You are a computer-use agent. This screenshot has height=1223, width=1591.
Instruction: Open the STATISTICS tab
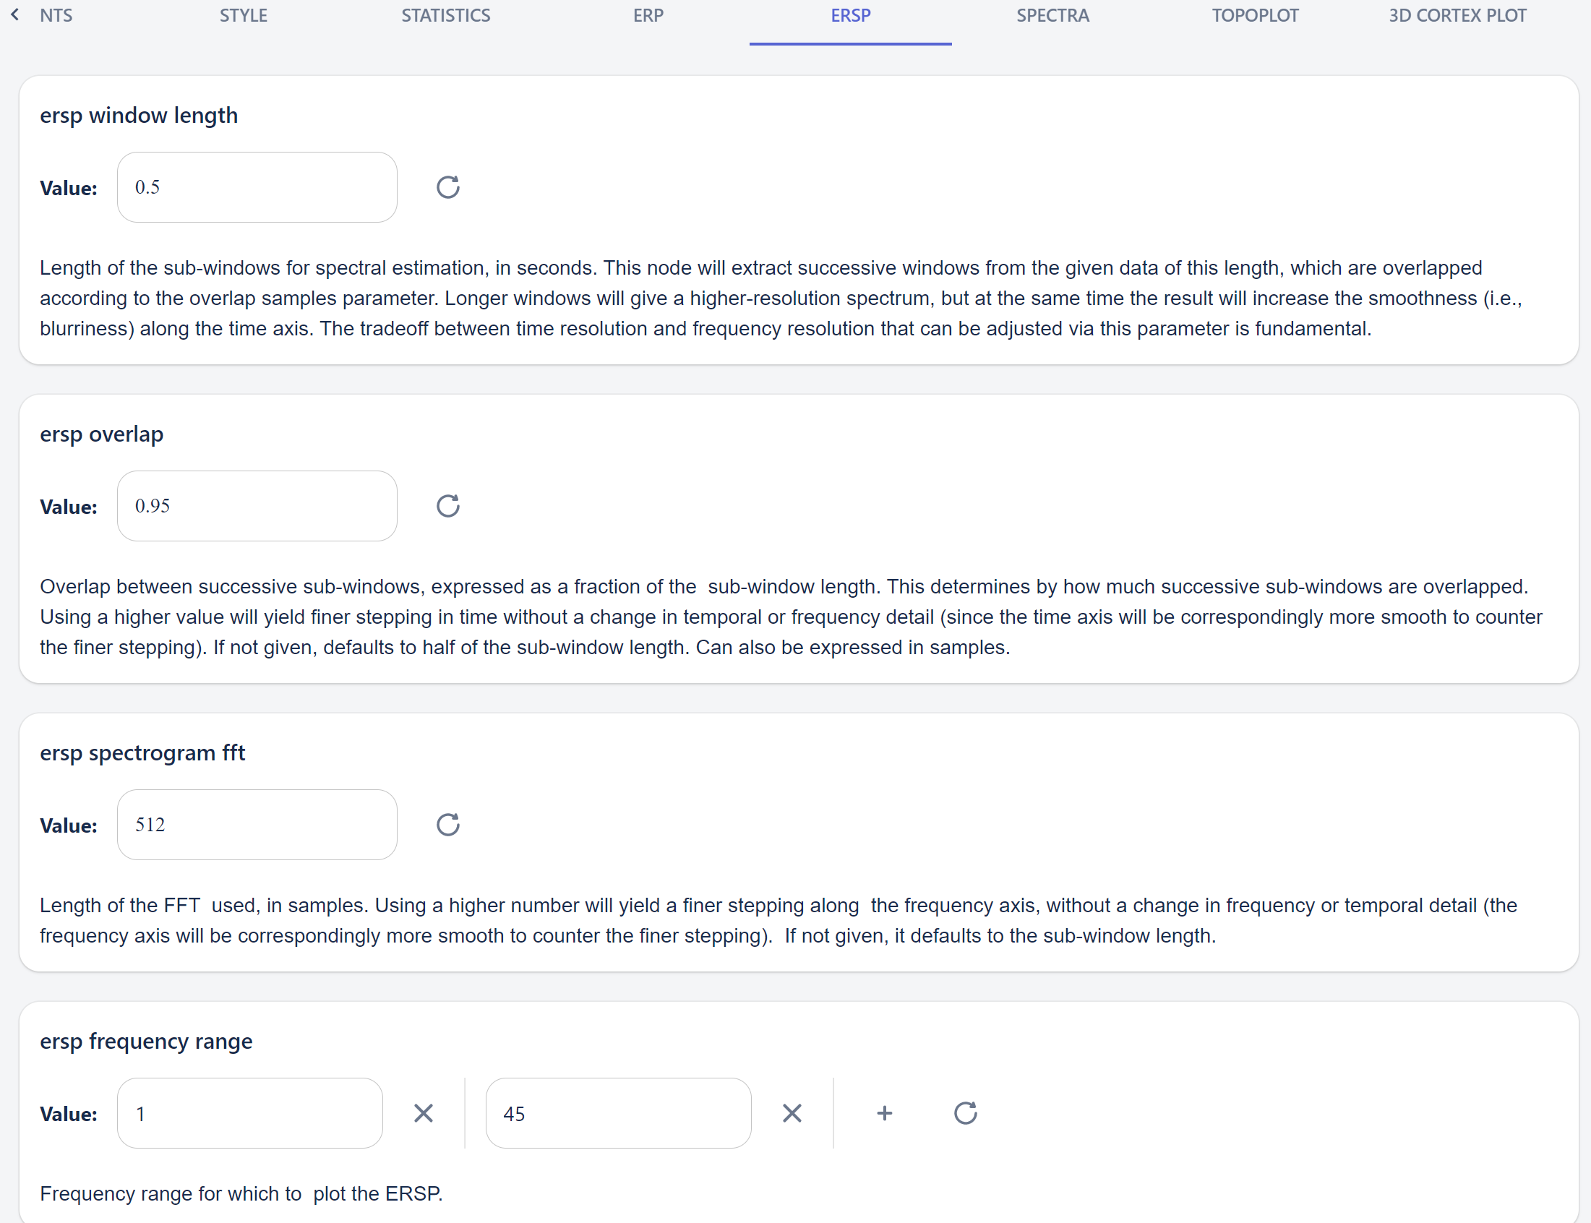click(445, 16)
